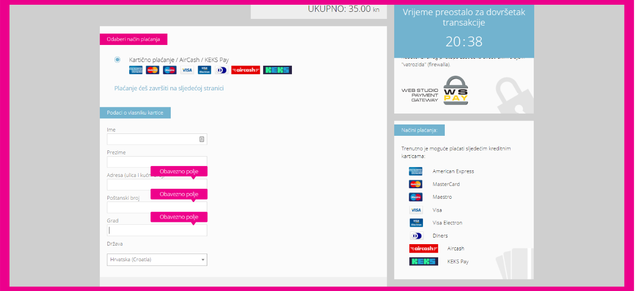Click the red Aircash logo under payment method

pos(246,70)
